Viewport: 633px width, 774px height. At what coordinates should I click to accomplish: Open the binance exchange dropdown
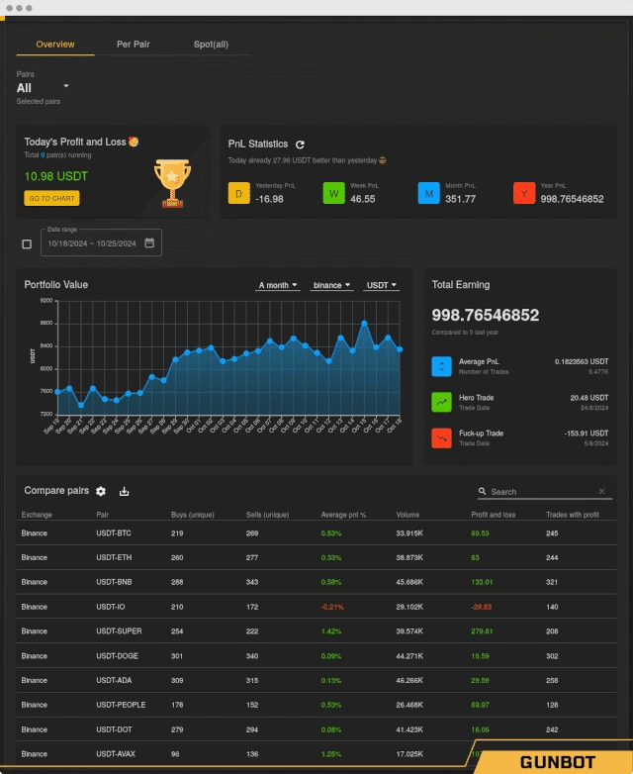pos(331,285)
